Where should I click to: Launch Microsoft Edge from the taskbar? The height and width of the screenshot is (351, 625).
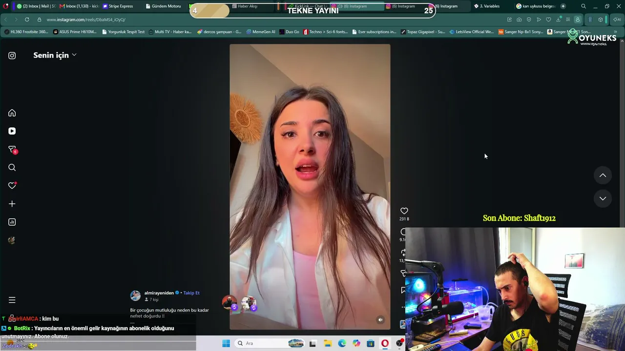[342, 343]
